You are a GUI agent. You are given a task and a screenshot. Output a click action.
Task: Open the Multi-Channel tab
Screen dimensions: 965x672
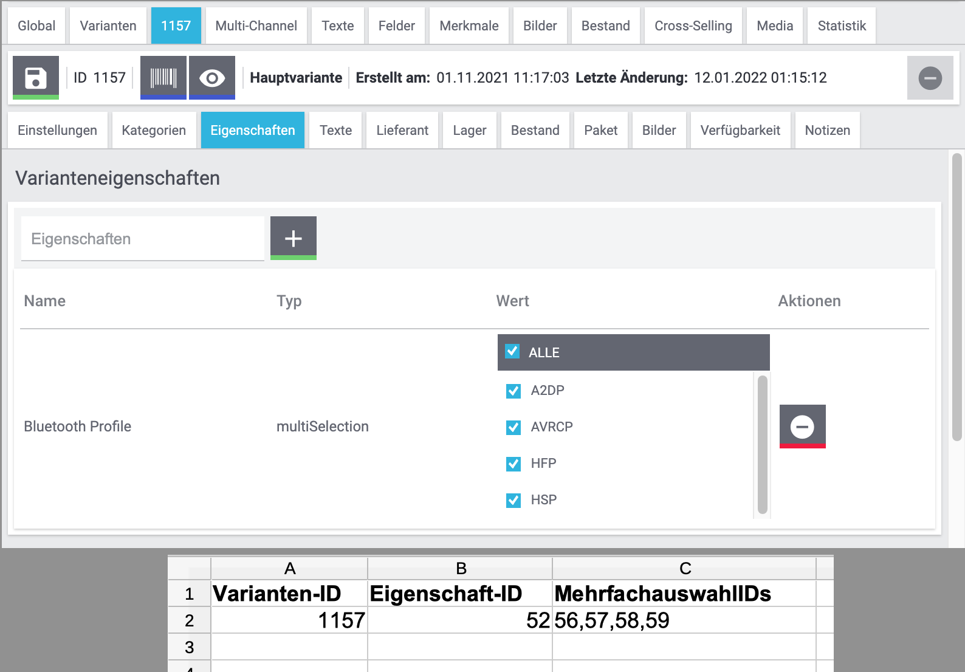pyautogui.click(x=256, y=26)
